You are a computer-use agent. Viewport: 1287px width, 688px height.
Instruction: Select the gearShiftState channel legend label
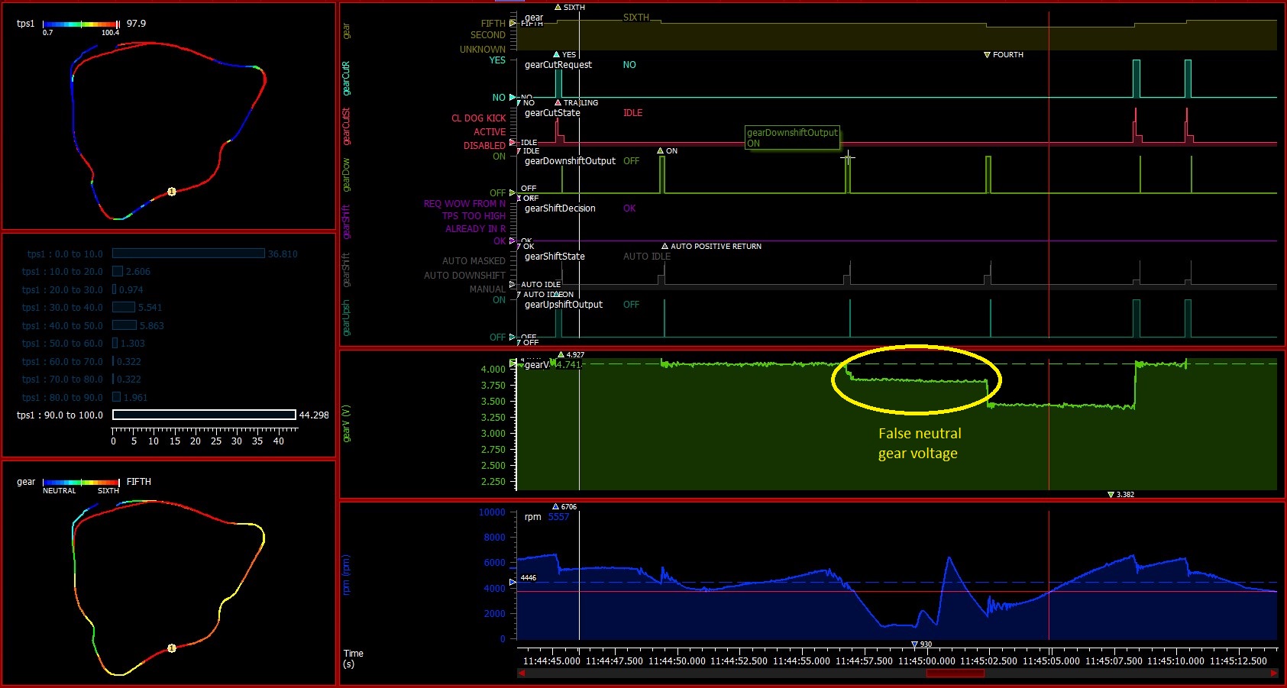click(x=555, y=257)
